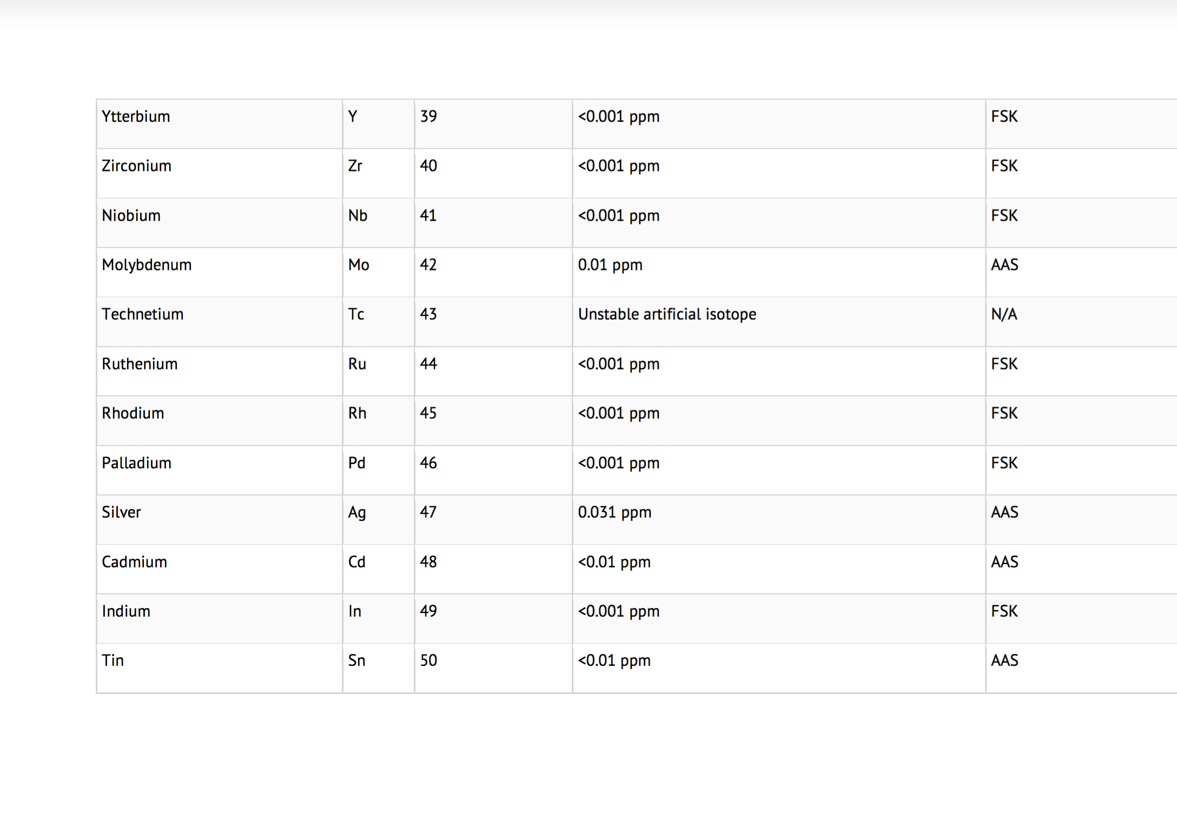
Task: Select the Rhodium element name
Action: (x=133, y=413)
